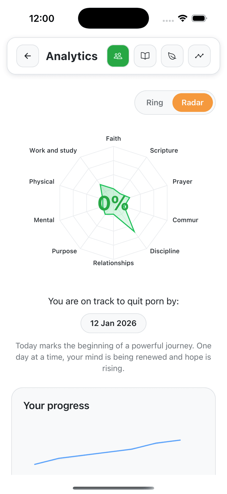This screenshot has width=227, height=494.
Task: Select the Scripture label on radar chart
Action: click(164, 151)
